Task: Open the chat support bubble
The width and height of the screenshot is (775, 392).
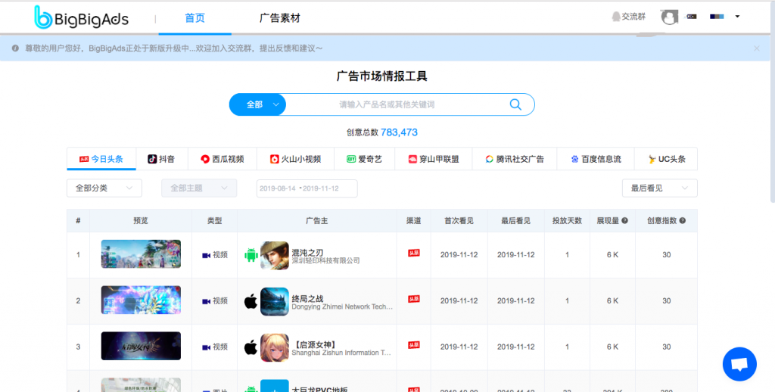Action: [x=739, y=364]
